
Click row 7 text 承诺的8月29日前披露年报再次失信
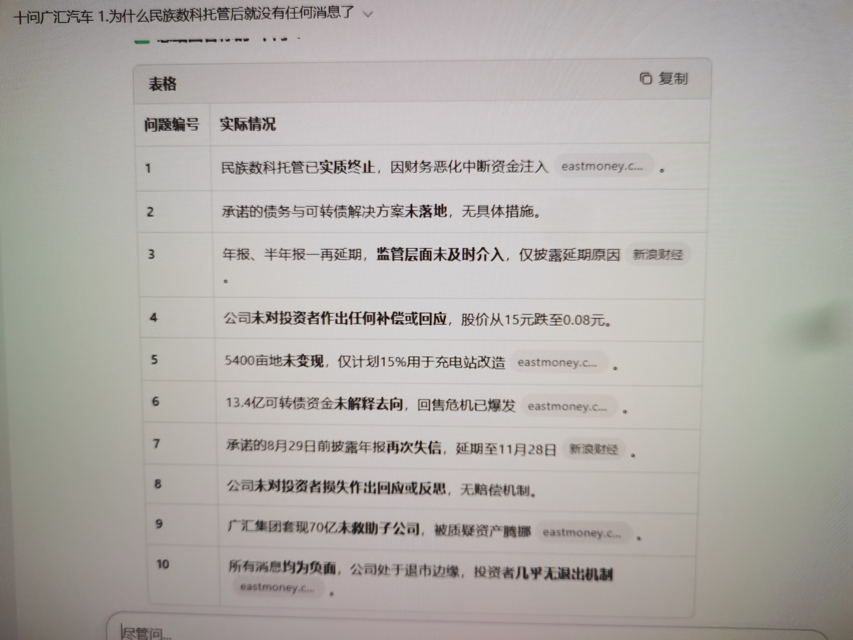coord(334,447)
